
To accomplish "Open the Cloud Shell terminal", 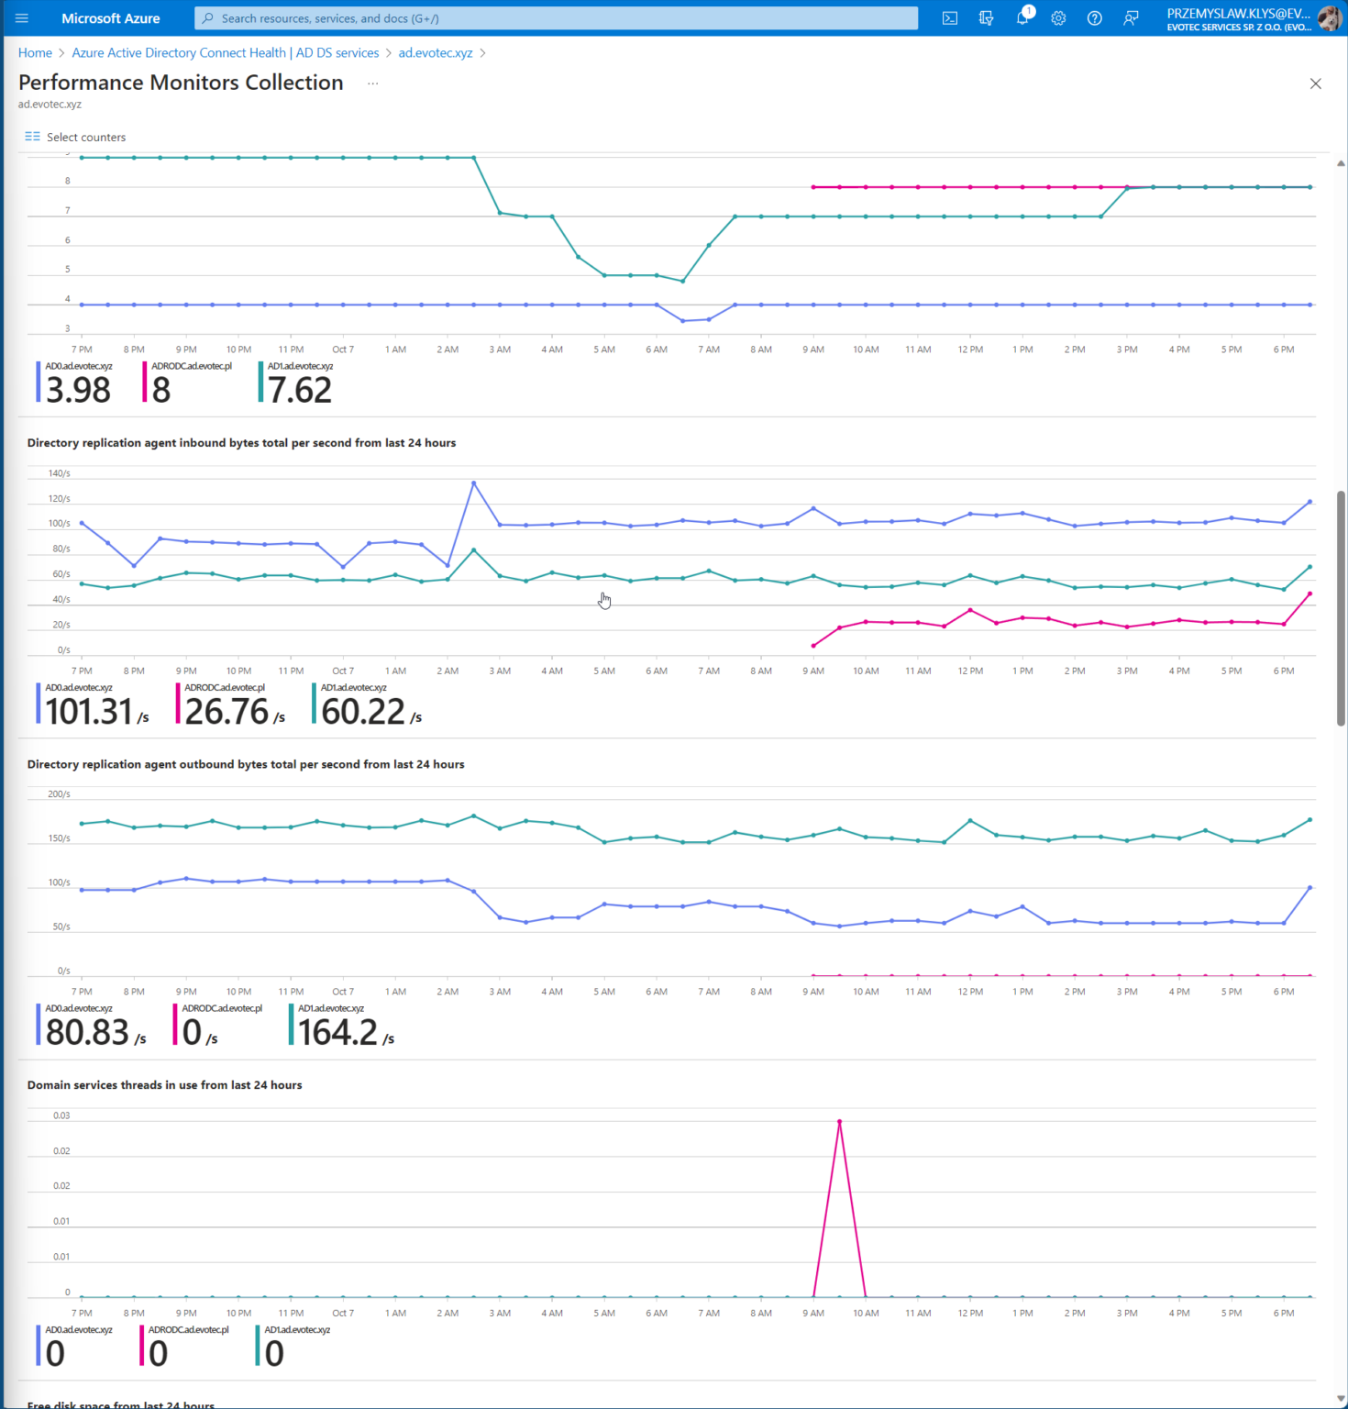I will pyautogui.click(x=949, y=17).
